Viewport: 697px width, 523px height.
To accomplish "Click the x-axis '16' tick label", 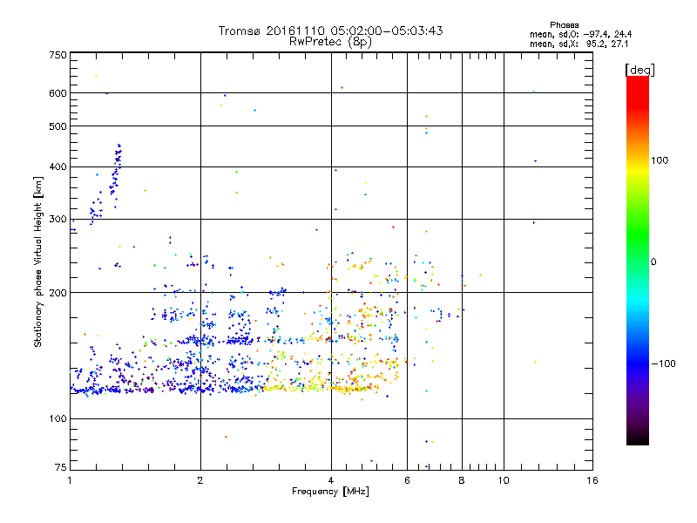I will 592,480.
